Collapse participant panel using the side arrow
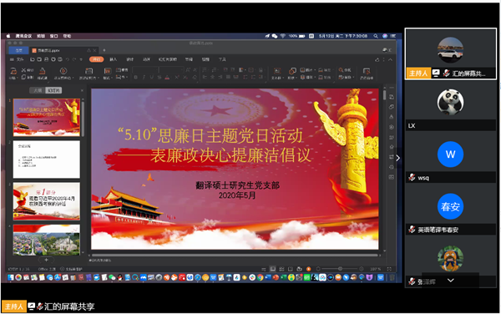This screenshot has width=501, height=314. click(397, 158)
